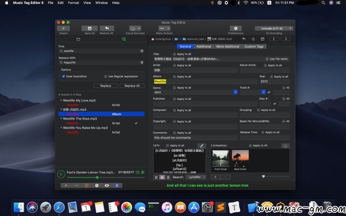Open Finder from the Dock

(x=19, y=207)
